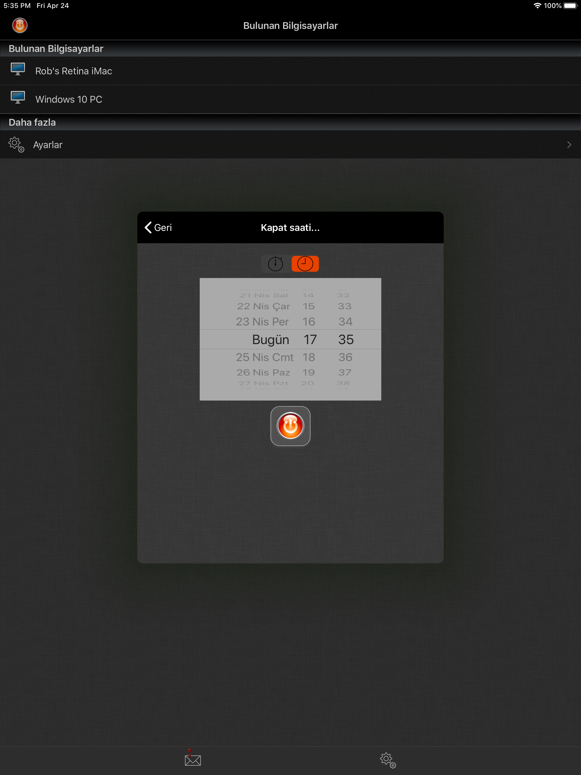The height and width of the screenshot is (775, 581).
Task: Expand the Ayarlar row chevron
Action: point(569,145)
